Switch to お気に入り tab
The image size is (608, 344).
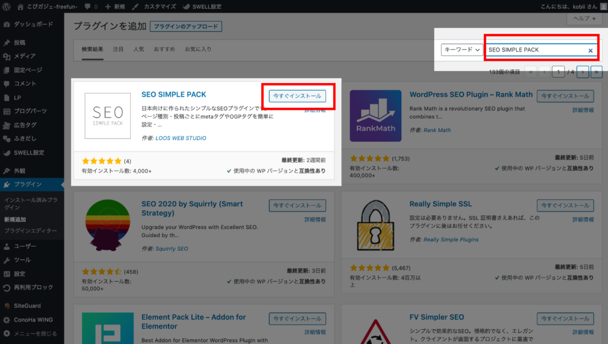(x=198, y=49)
